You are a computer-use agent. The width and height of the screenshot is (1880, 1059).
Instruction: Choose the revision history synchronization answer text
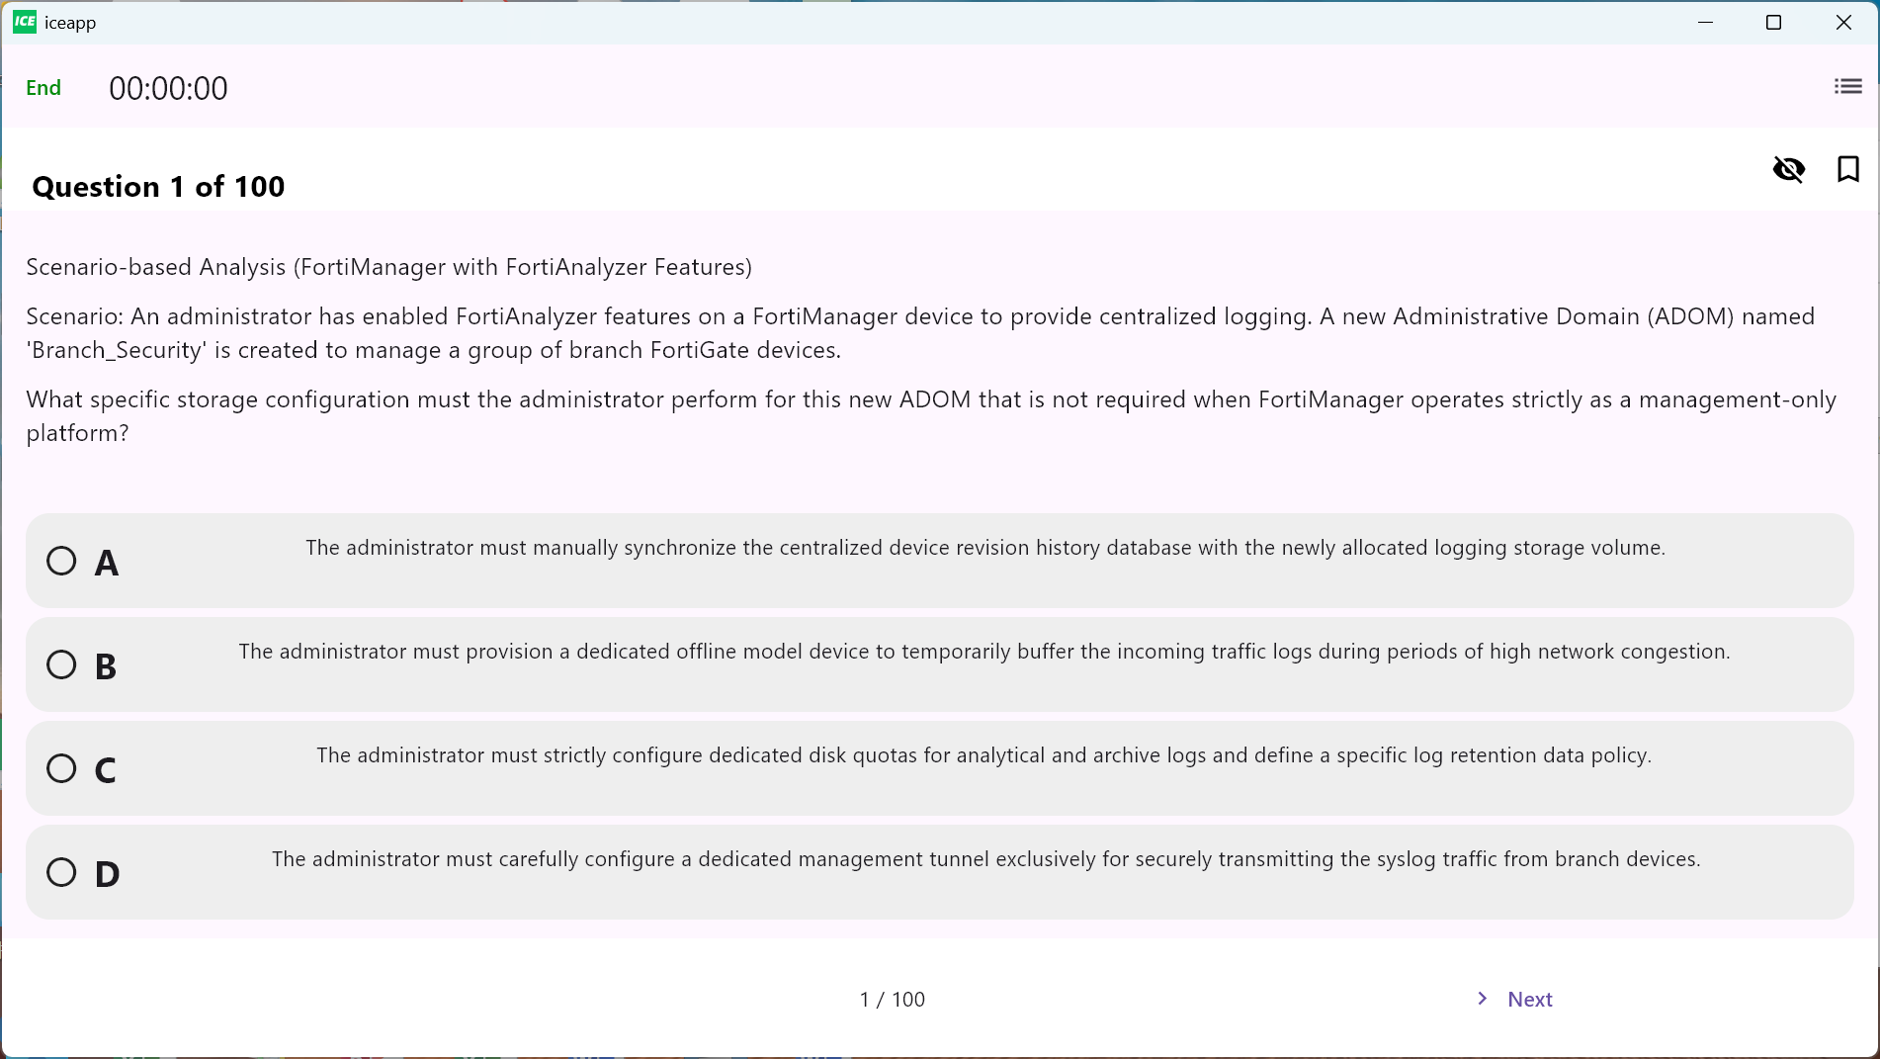985,548
